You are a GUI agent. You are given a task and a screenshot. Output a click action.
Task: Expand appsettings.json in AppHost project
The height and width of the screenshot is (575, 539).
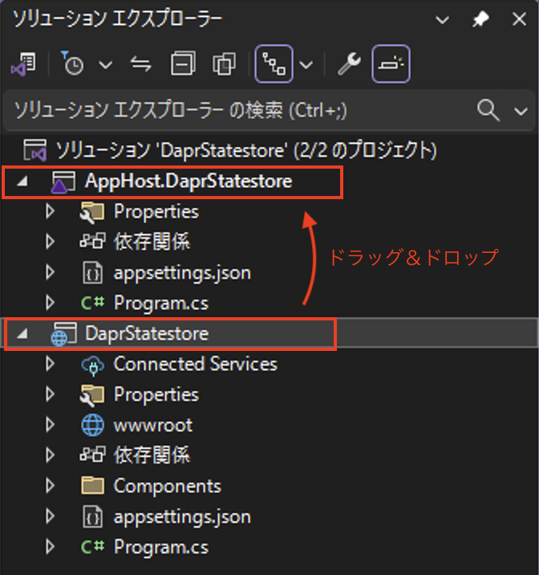(51, 272)
